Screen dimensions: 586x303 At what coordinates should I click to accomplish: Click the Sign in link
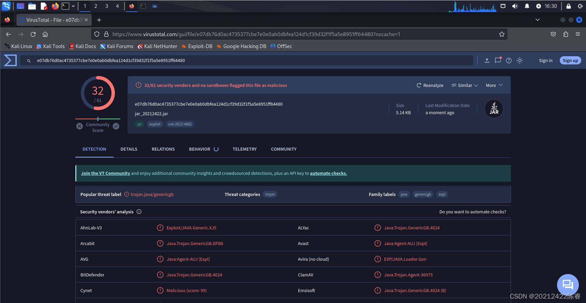pos(545,60)
